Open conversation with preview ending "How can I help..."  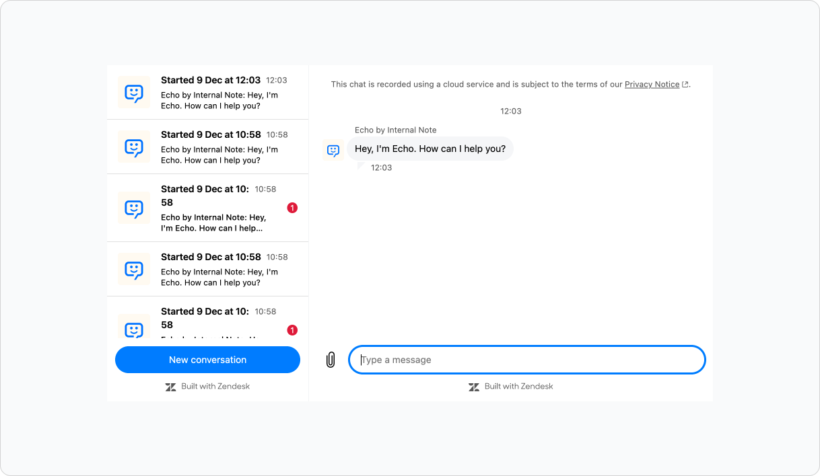coord(207,208)
